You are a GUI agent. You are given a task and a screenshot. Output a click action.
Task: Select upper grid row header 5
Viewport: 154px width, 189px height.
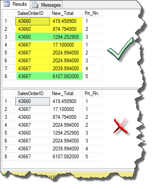9,53
